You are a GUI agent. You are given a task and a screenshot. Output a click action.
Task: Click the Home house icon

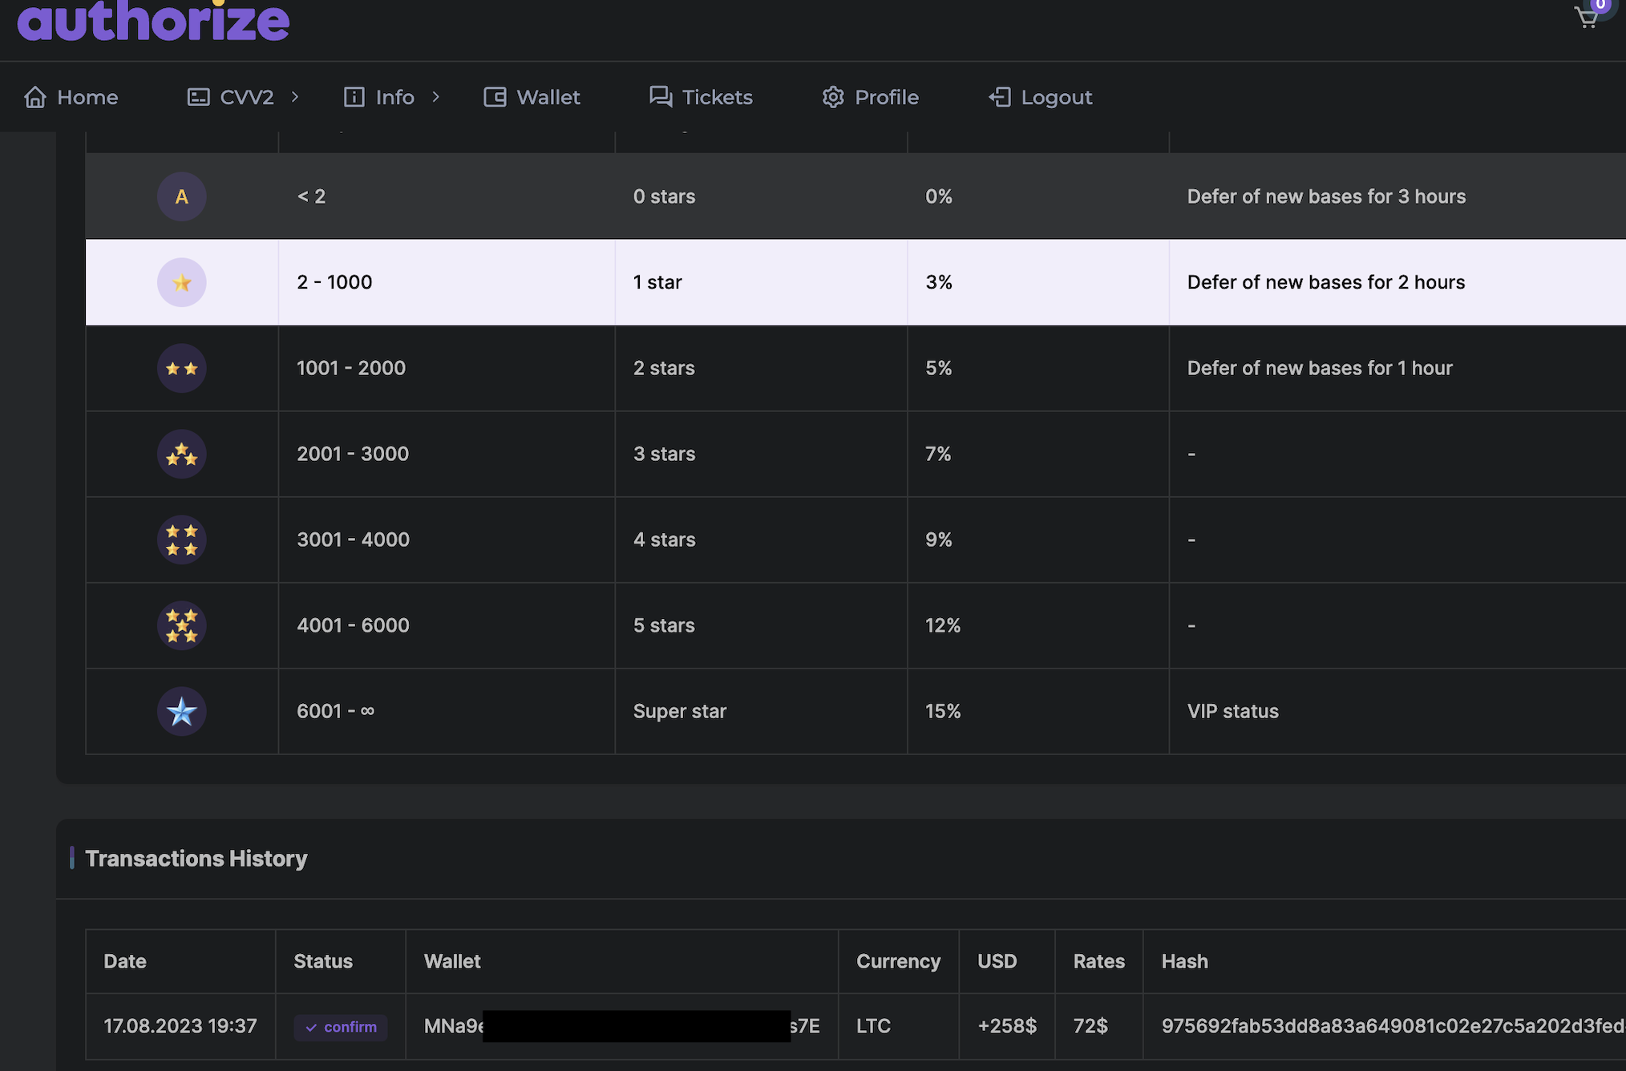tap(35, 97)
